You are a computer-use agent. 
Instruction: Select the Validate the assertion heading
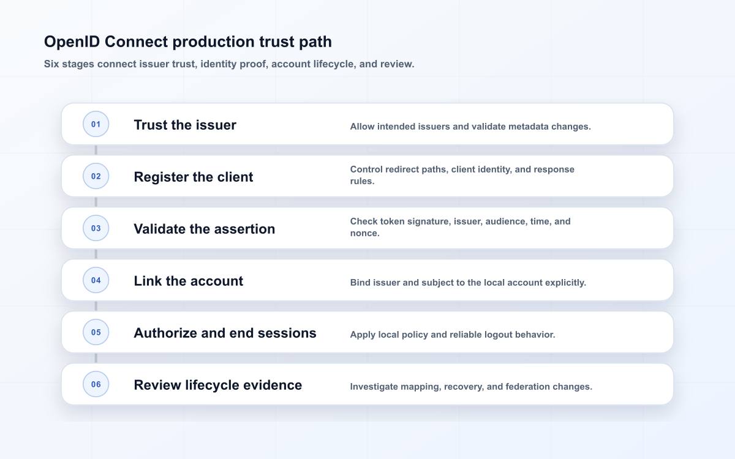point(205,229)
